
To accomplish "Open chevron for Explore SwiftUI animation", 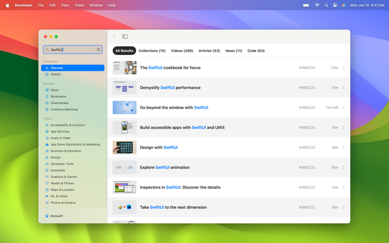I will point(344,167).
